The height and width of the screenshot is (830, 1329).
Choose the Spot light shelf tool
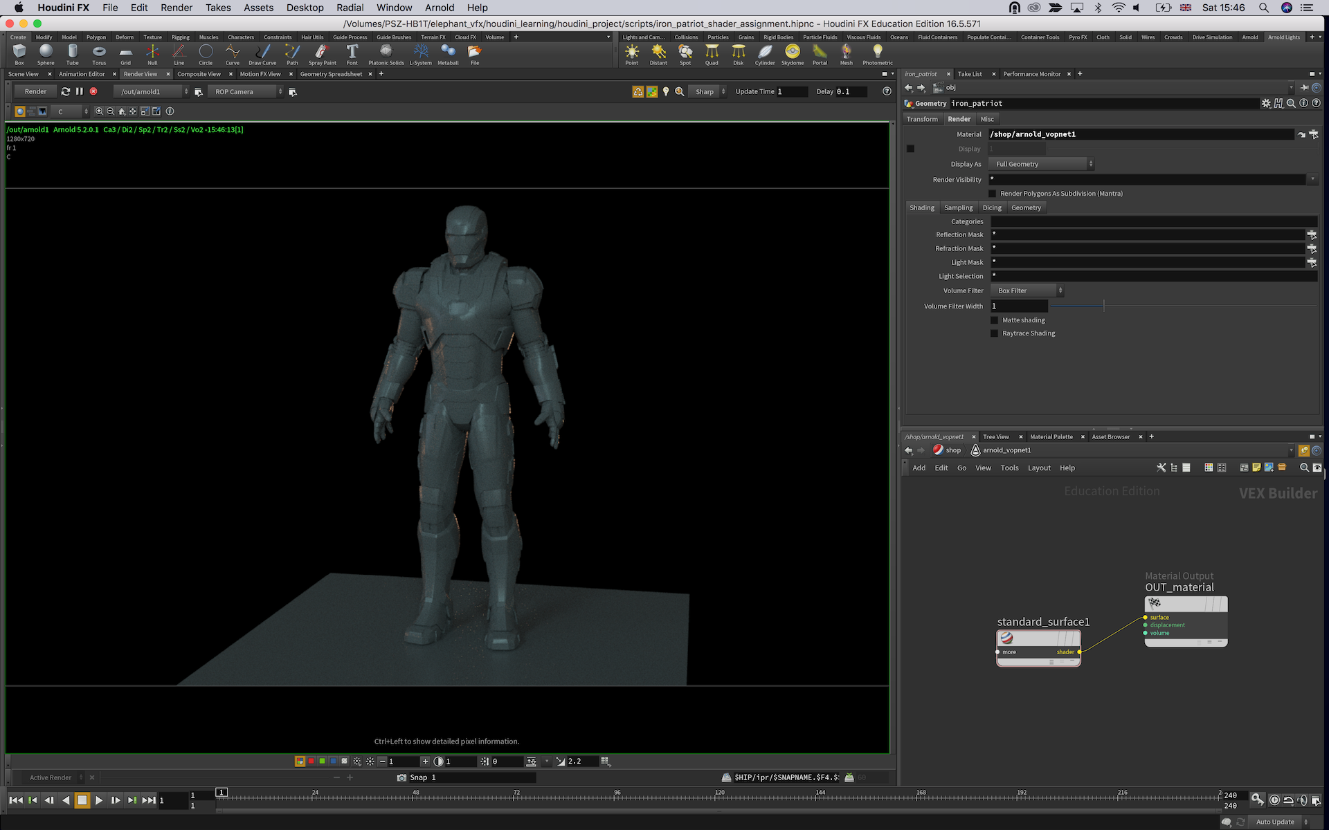(685, 52)
